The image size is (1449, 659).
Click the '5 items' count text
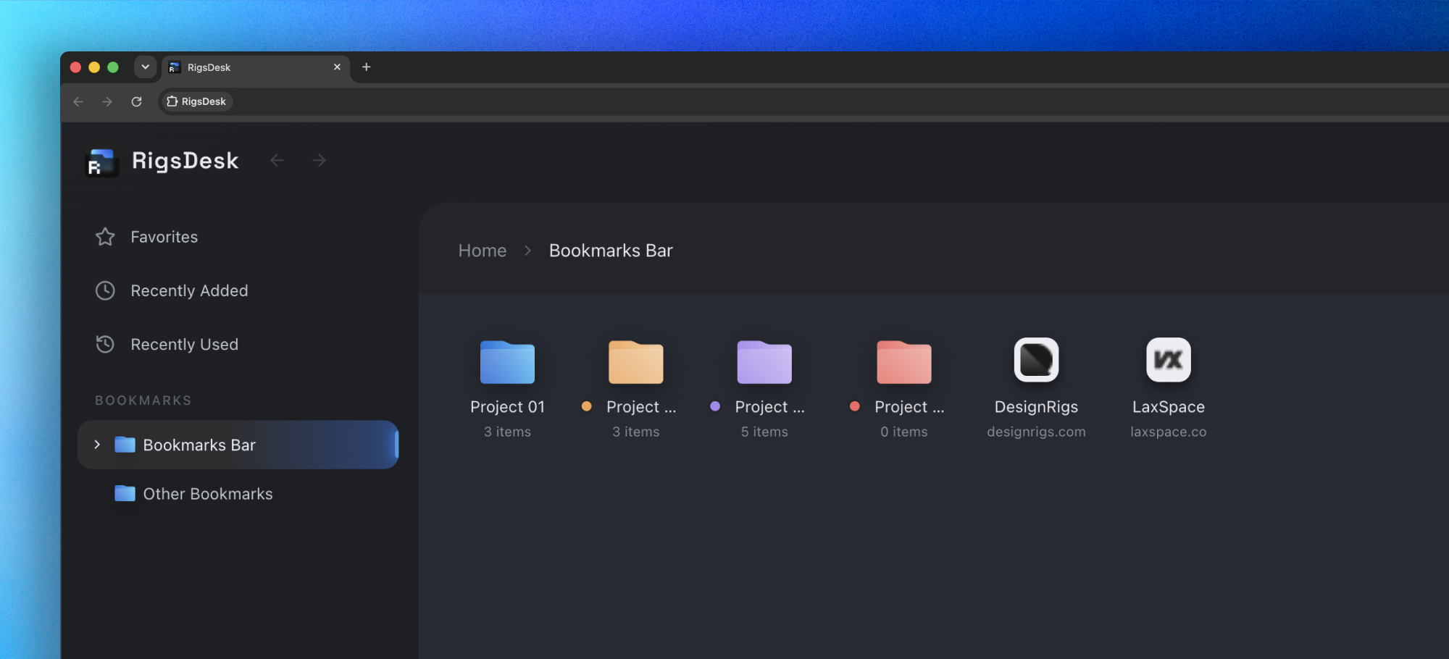[764, 432]
